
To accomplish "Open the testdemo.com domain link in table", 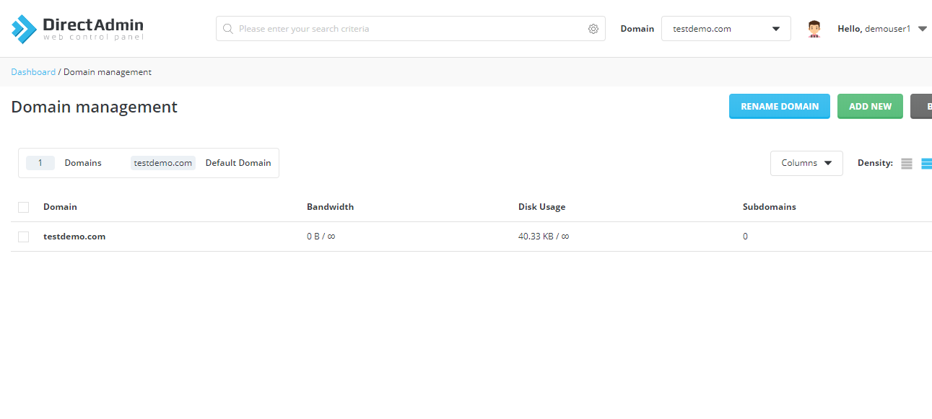I will (x=74, y=237).
